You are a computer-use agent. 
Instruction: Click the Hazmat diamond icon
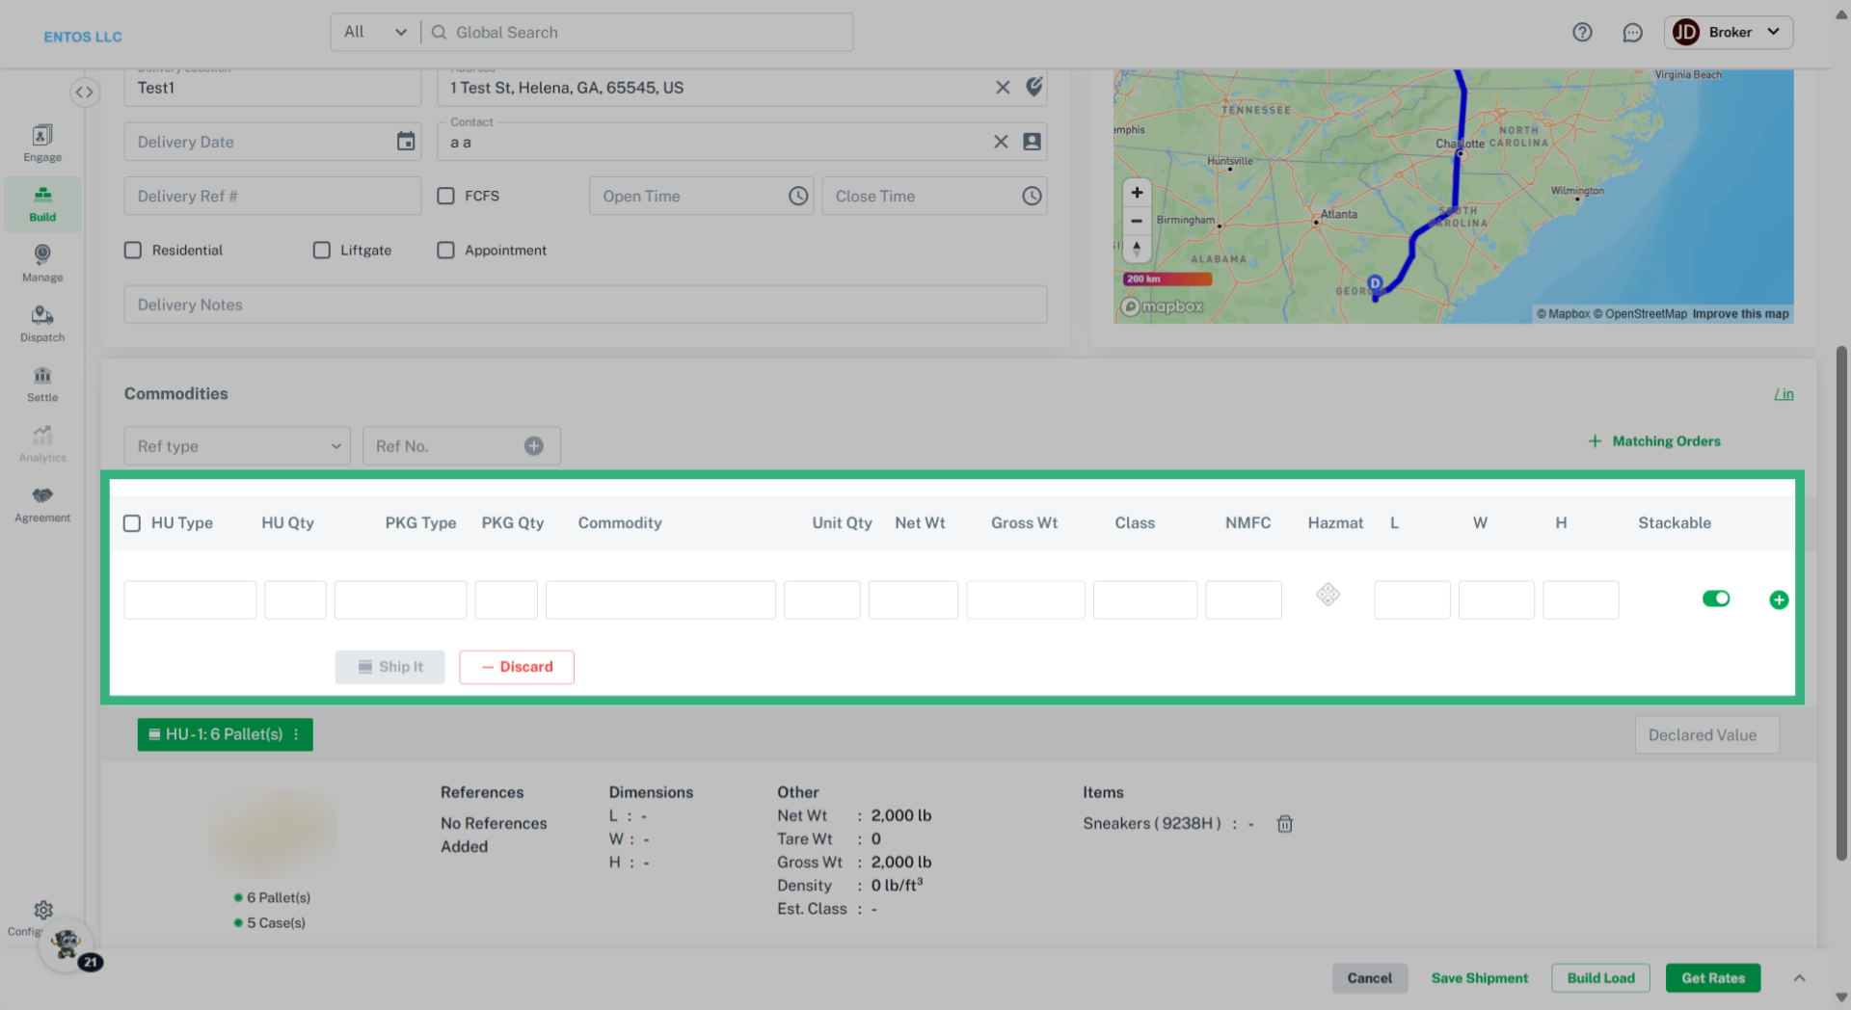[1328, 595]
